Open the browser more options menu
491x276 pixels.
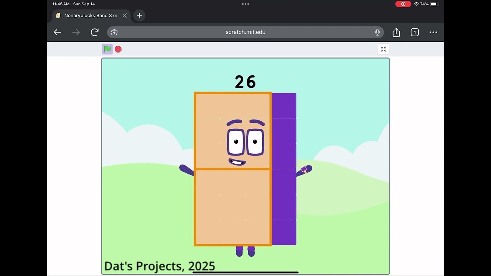[x=433, y=32]
